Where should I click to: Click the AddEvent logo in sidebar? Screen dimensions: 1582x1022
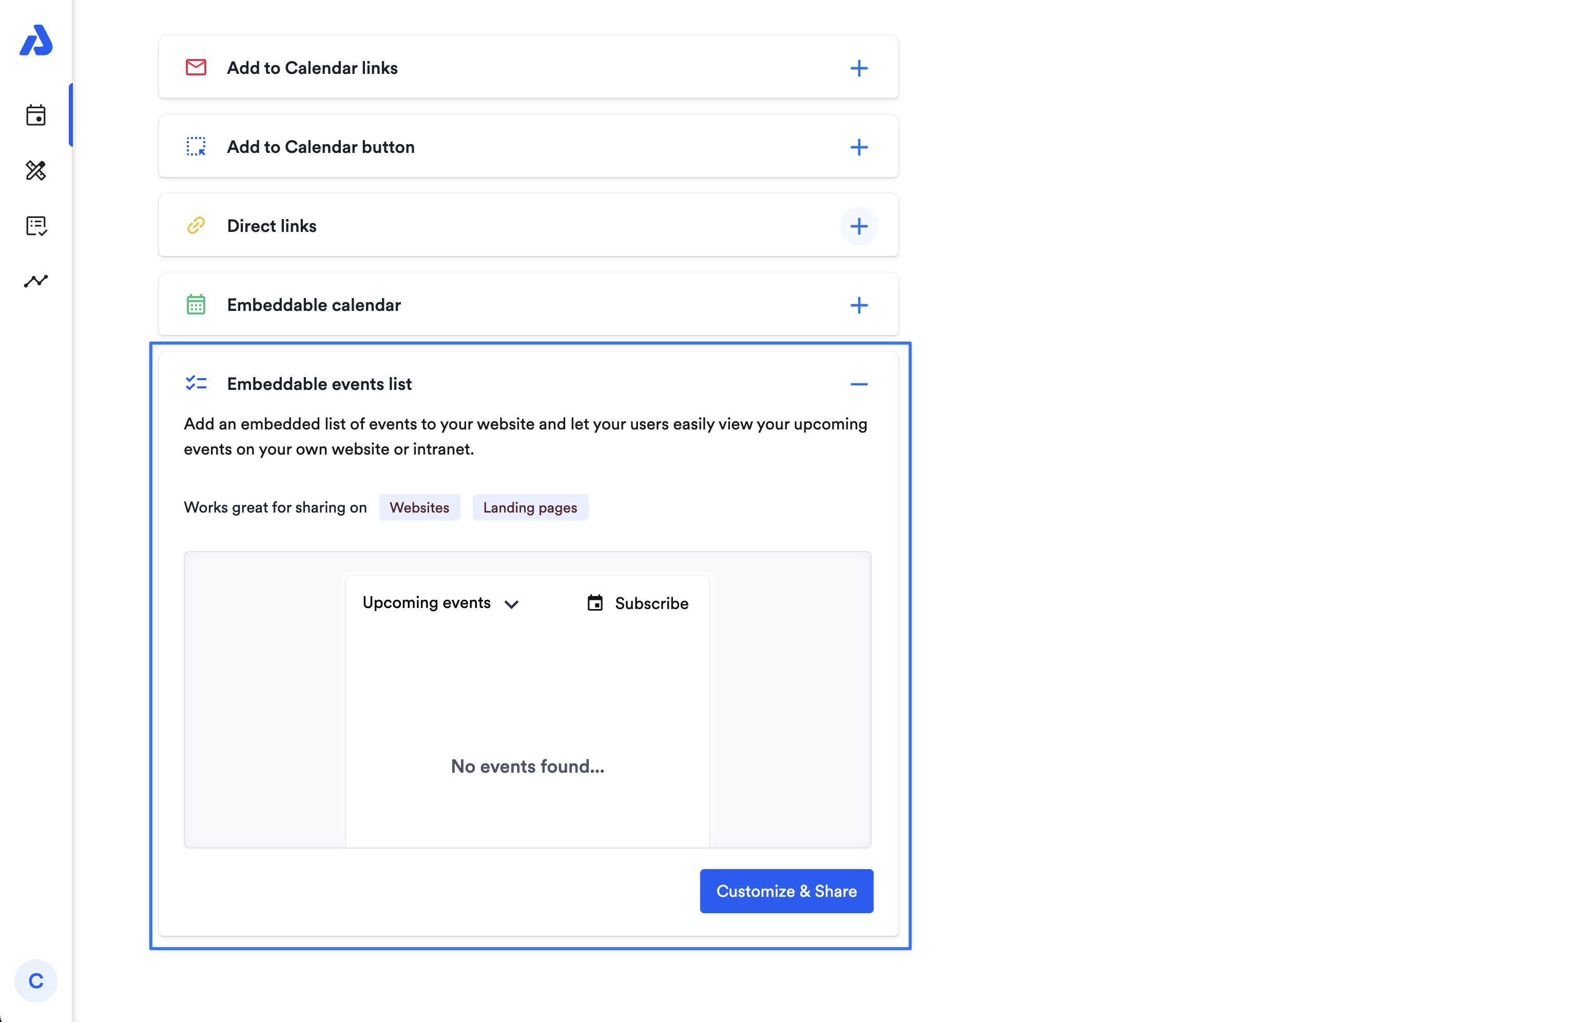[36, 41]
